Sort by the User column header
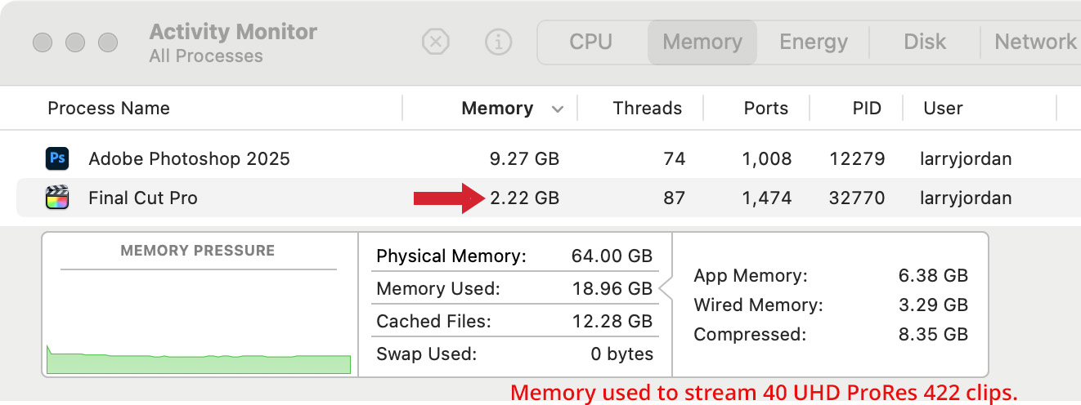 [x=943, y=108]
